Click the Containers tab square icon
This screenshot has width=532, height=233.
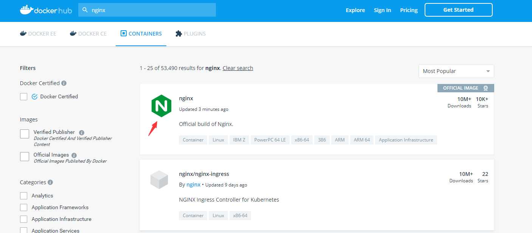[x=123, y=34]
